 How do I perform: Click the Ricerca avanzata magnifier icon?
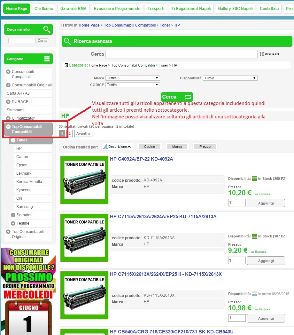point(67,41)
